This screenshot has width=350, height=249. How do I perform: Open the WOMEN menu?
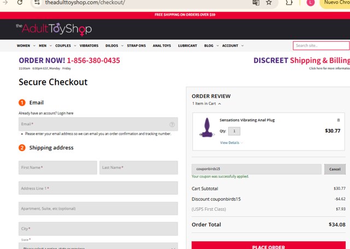[x=24, y=45]
